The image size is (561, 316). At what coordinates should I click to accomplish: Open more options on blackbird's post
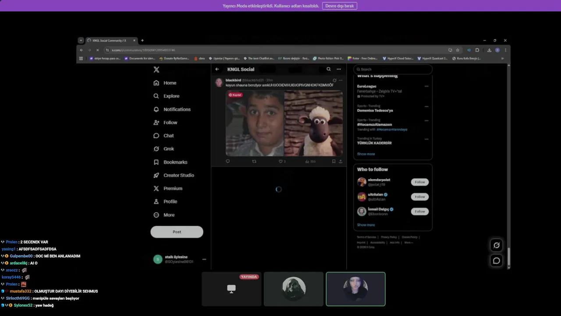tap(341, 80)
